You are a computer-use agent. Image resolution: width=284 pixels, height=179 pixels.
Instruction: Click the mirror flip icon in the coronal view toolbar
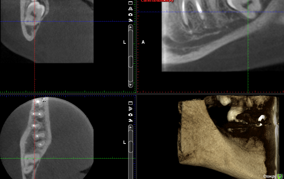(x=130, y=9)
